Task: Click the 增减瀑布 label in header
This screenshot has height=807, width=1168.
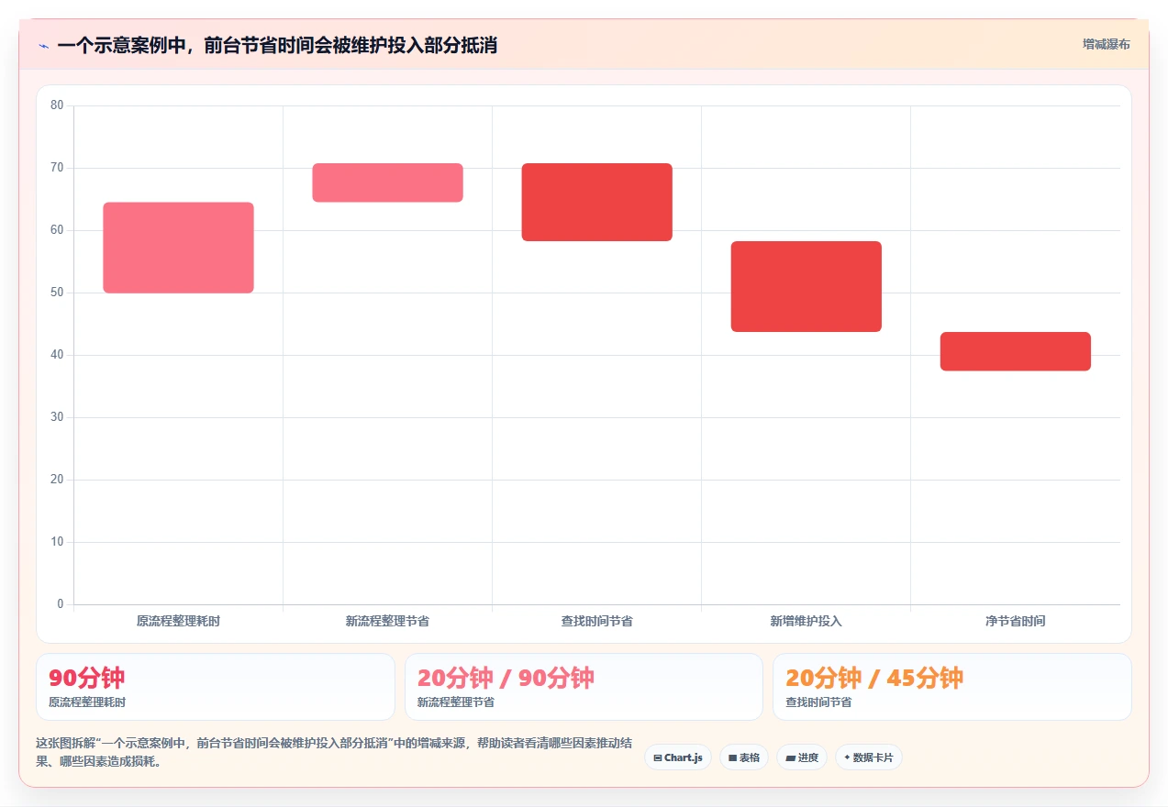Action: [x=1107, y=44]
